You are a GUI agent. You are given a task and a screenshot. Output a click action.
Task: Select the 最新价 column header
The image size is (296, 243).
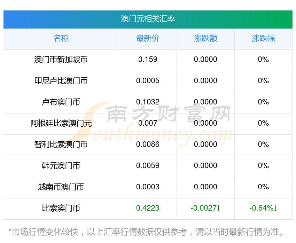[x=148, y=38]
